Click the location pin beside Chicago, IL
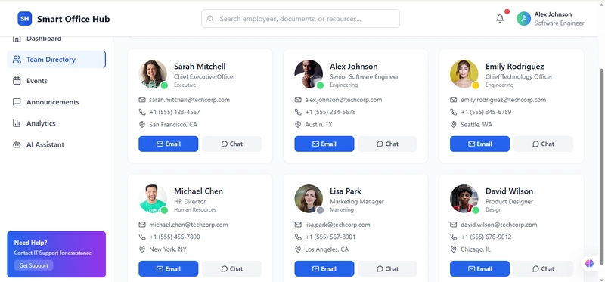605x282 pixels. [x=453, y=249]
